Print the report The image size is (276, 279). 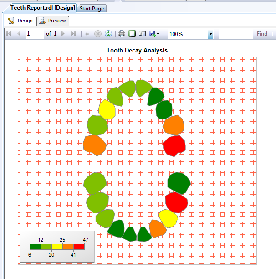122,34
